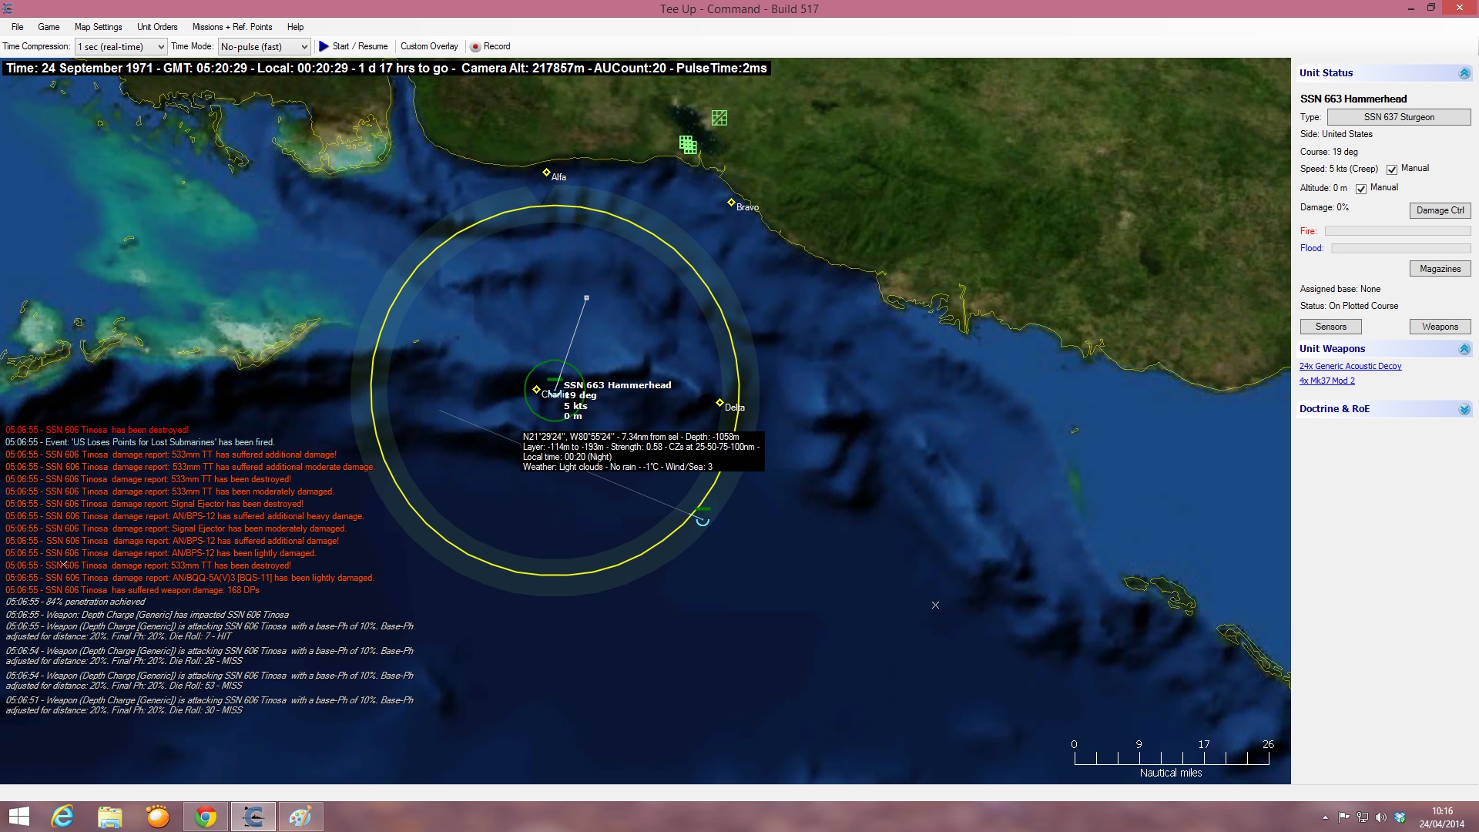Click the Start / Resume play icon
Viewport: 1479px width, 832px height.
coord(324,46)
